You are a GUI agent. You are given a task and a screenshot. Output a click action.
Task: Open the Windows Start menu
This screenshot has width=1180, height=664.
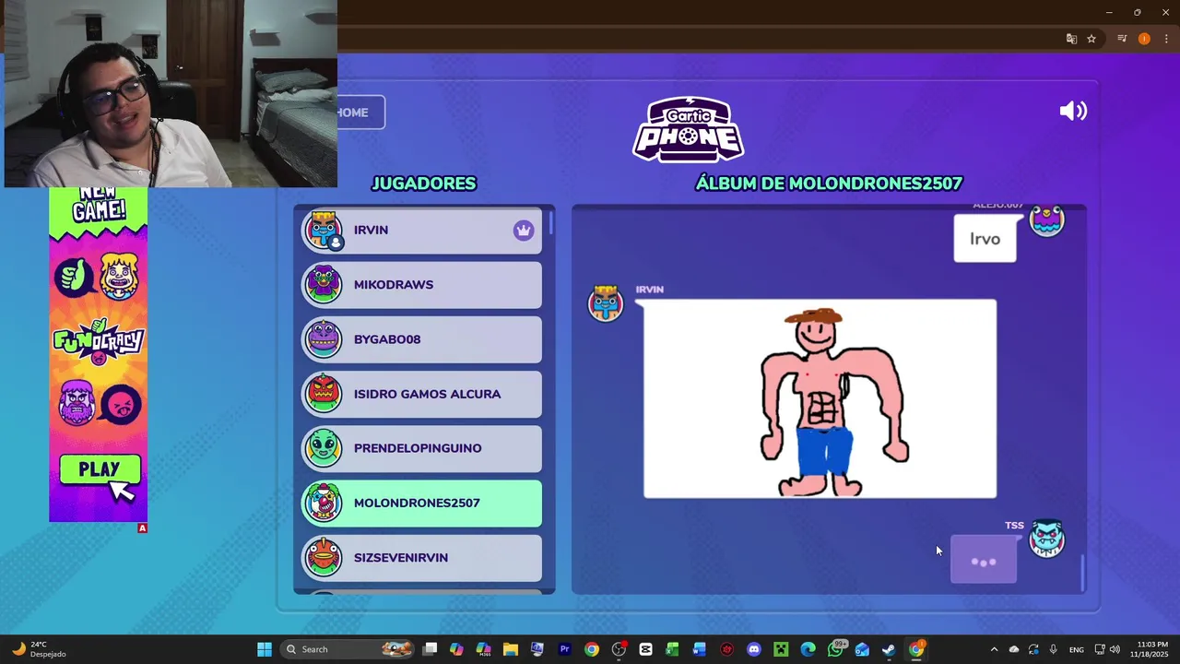coord(265,649)
